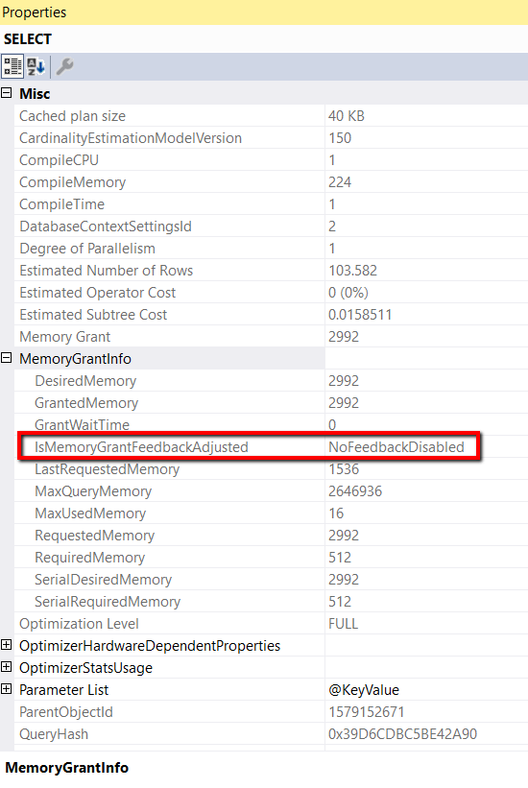Click the ParentObjectId value cell
This screenshot has width=528, height=788.
(426, 712)
